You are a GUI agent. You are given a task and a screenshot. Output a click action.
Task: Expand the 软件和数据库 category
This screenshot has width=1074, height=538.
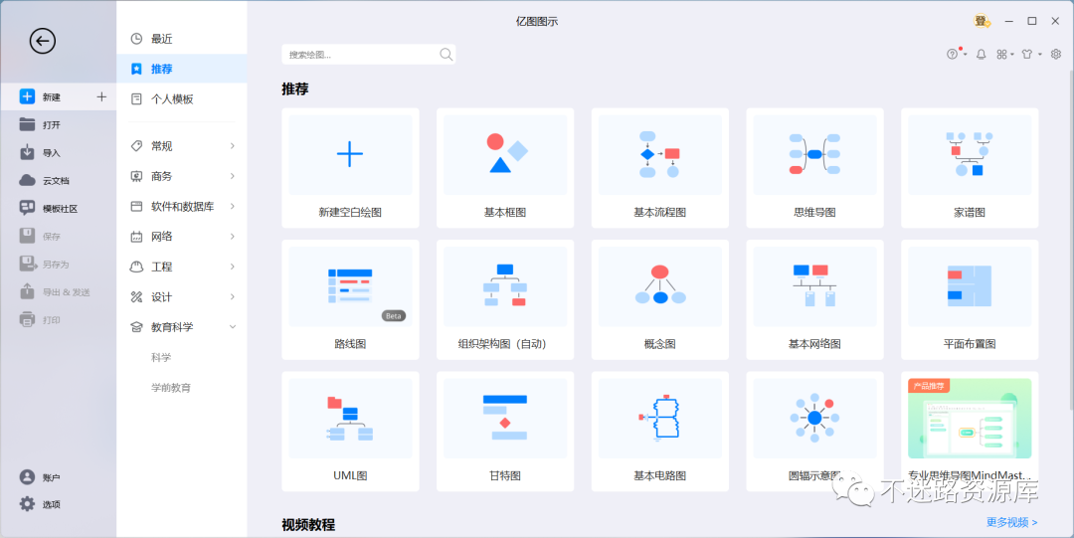pyautogui.click(x=182, y=206)
